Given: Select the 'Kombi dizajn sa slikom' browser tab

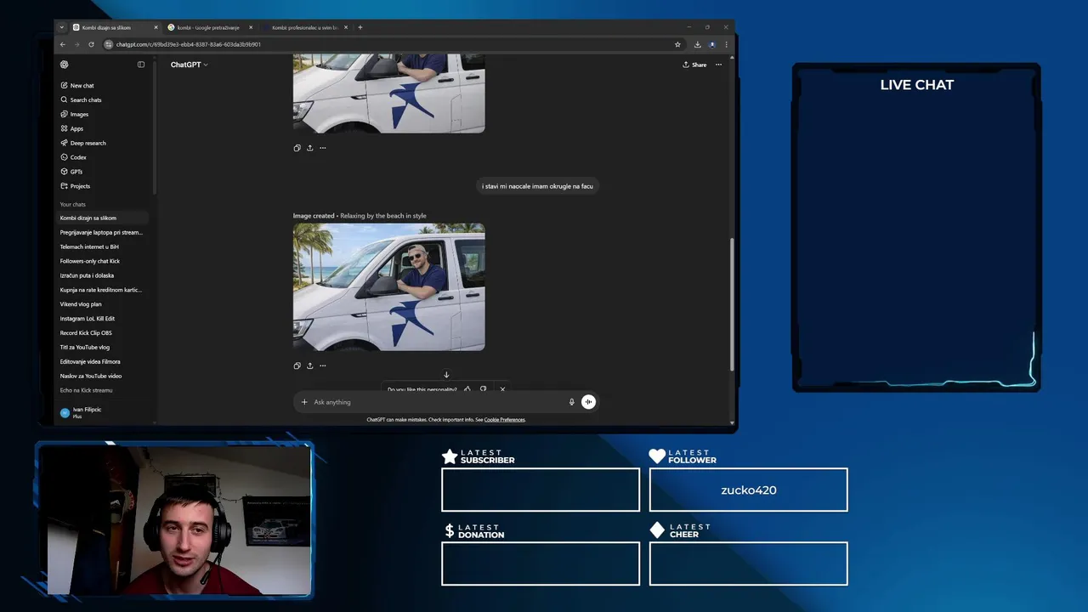Looking at the screenshot, I should coord(115,27).
